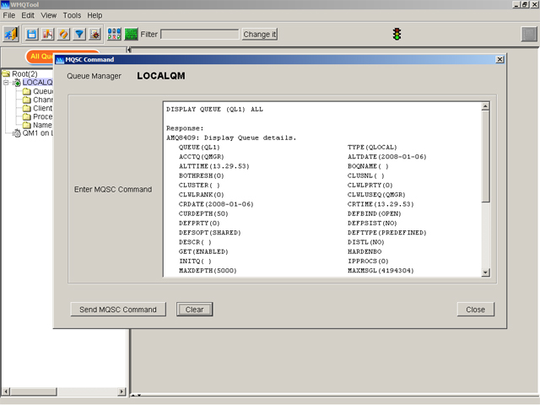Open the Help menu
Screen dimensions: 540x405
pos(94,15)
